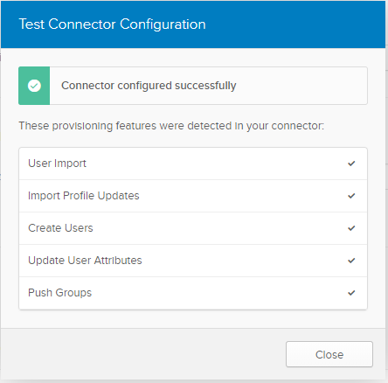388x383 pixels.
Task: Click the Push Groups checkmark icon
Action: (351, 293)
